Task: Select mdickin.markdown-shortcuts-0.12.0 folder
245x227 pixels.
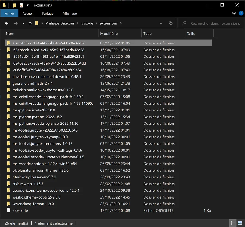Action: (x=43, y=90)
